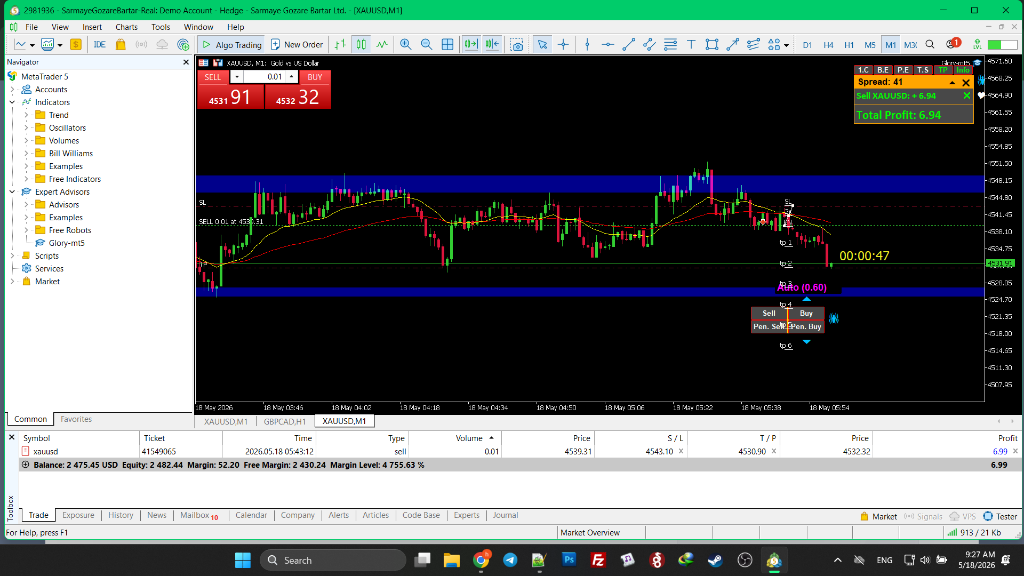This screenshot has width=1024, height=576.
Task: Select the crosshair cursor tool
Action: (563, 45)
